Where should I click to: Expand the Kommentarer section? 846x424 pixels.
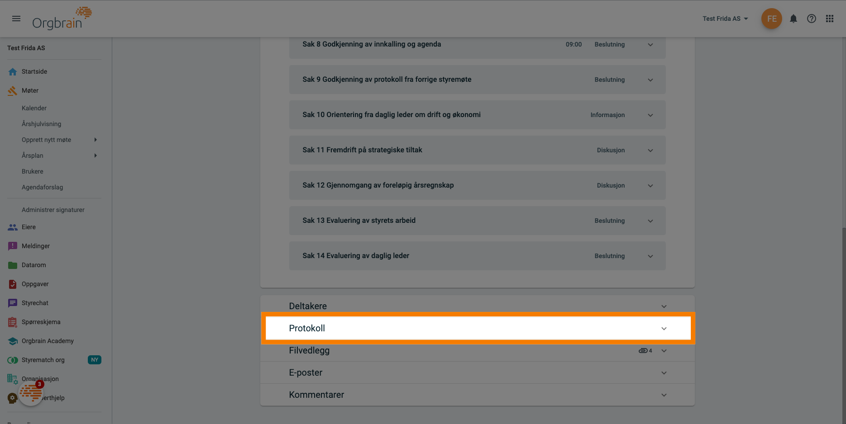664,395
